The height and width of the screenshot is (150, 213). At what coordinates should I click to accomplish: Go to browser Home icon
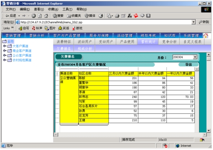(46, 16)
